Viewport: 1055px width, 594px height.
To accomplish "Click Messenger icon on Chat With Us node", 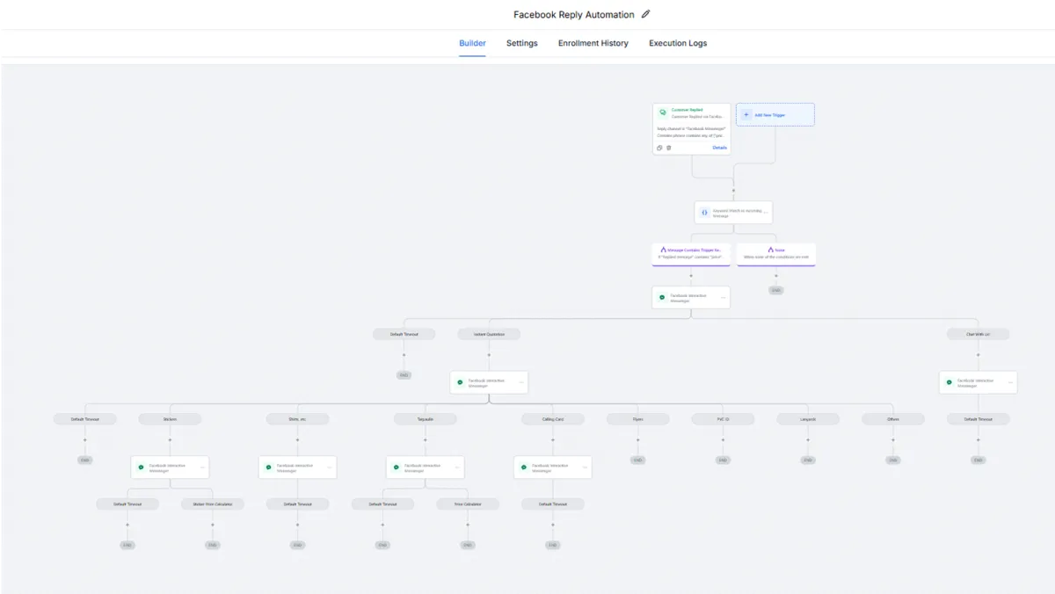I will tap(949, 382).
